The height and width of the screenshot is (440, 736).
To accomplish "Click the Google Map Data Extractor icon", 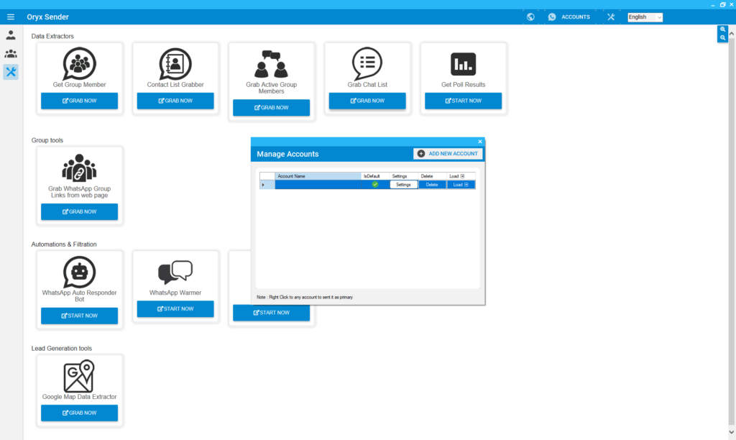I will pyautogui.click(x=79, y=376).
